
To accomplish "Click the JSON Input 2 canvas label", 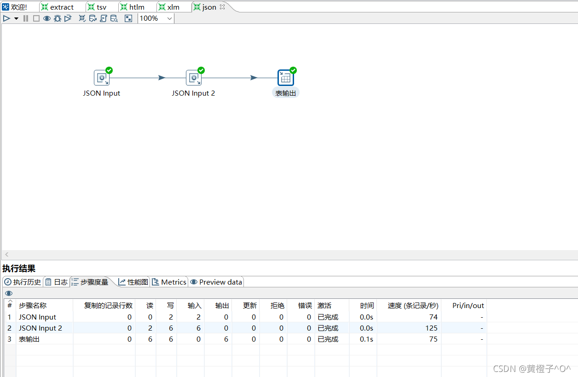I will click(193, 93).
